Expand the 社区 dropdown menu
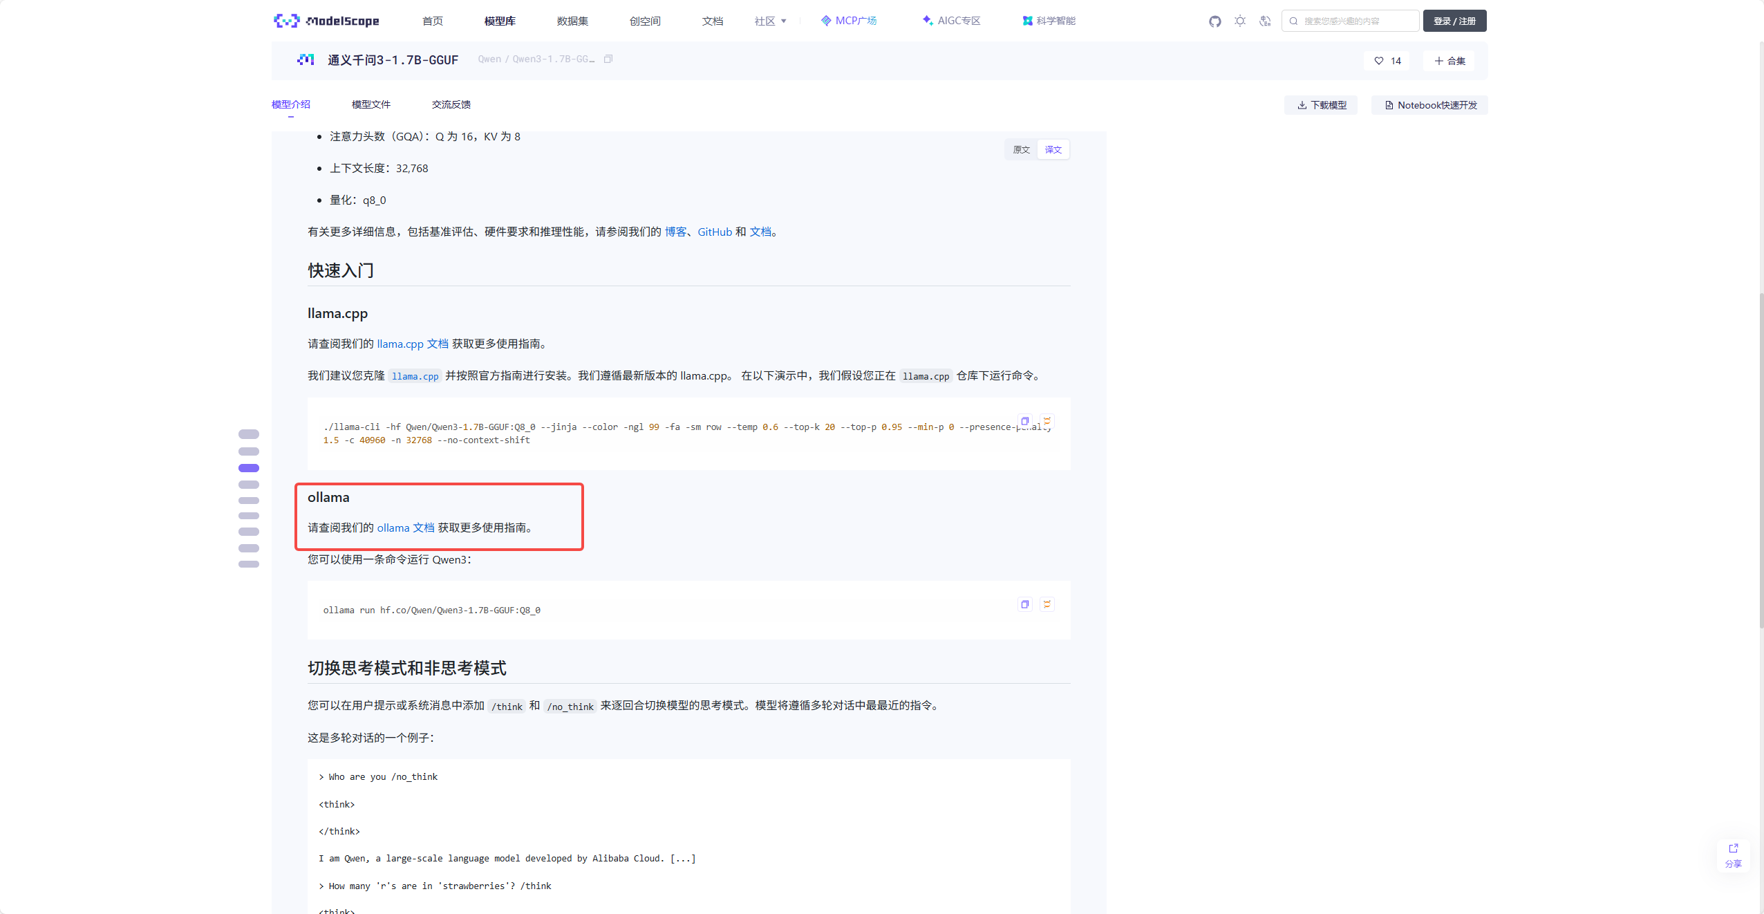 click(770, 21)
